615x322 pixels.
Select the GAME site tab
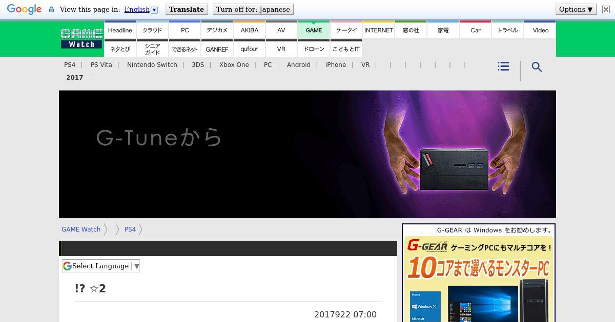pyautogui.click(x=314, y=30)
